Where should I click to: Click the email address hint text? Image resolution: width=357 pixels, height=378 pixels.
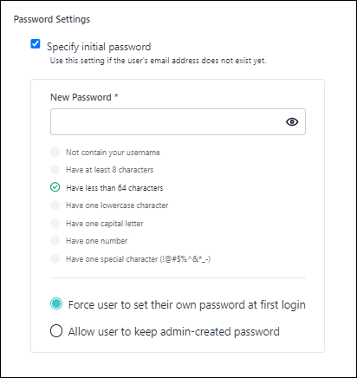[x=159, y=61]
